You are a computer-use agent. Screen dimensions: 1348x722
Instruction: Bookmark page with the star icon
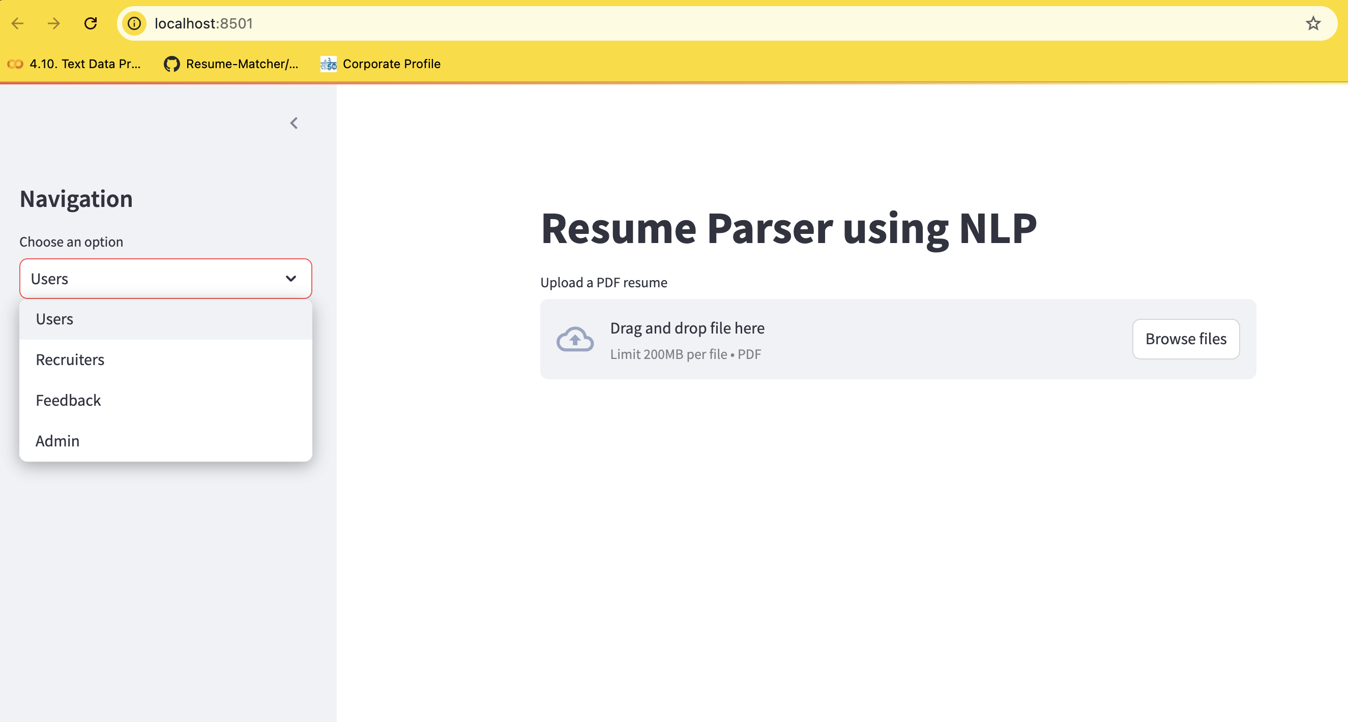point(1312,23)
